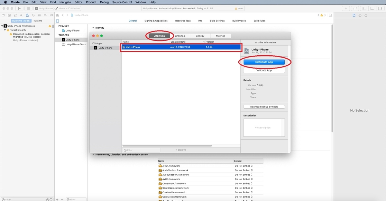The height and width of the screenshot is (201, 386).
Task: Select the Metrics tab in Organizer
Action: coord(220,36)
